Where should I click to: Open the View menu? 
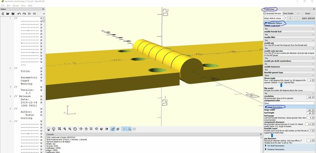point(23,5)
